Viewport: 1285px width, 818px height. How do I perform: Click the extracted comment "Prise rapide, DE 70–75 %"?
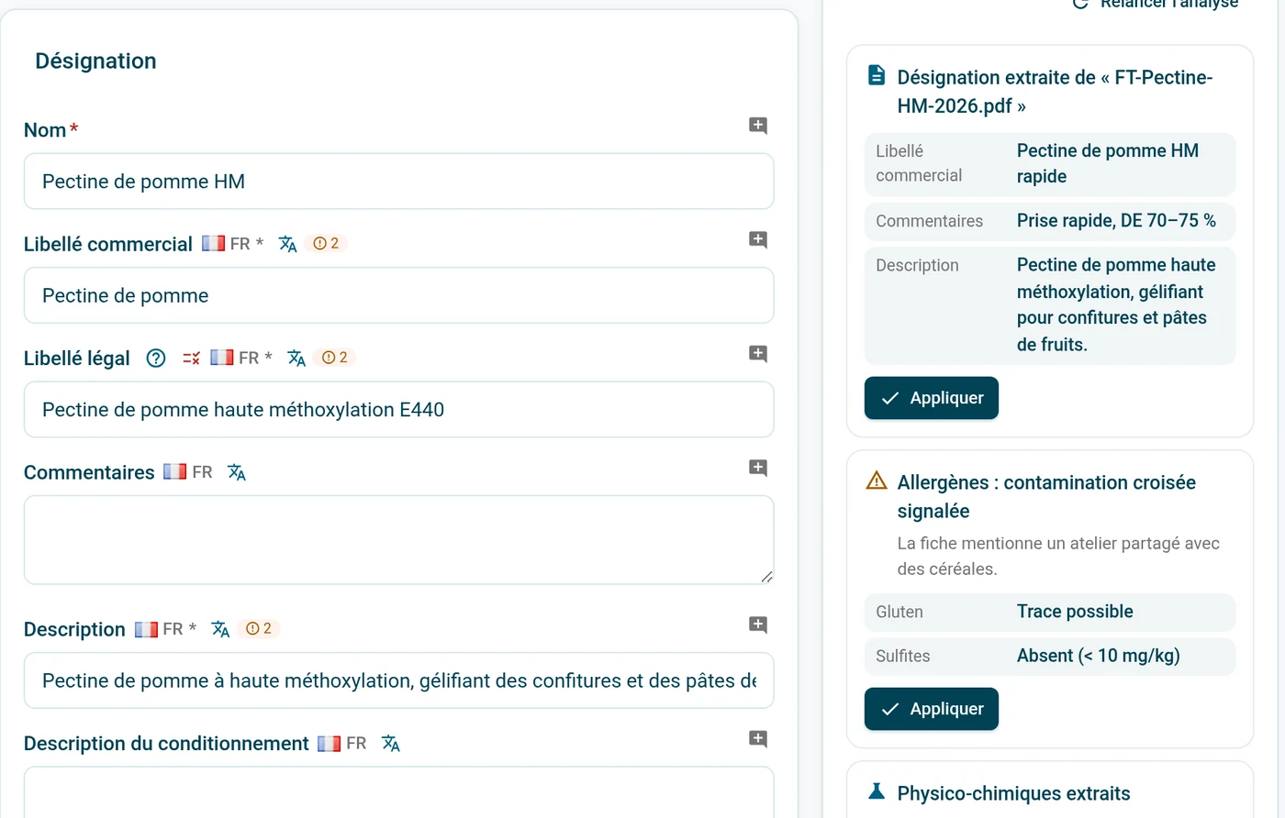(x=1116, y=221)
